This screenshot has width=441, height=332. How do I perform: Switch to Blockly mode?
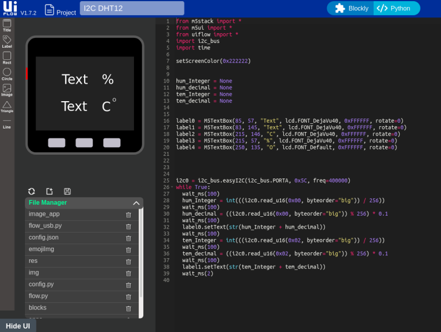pos(351,9)
